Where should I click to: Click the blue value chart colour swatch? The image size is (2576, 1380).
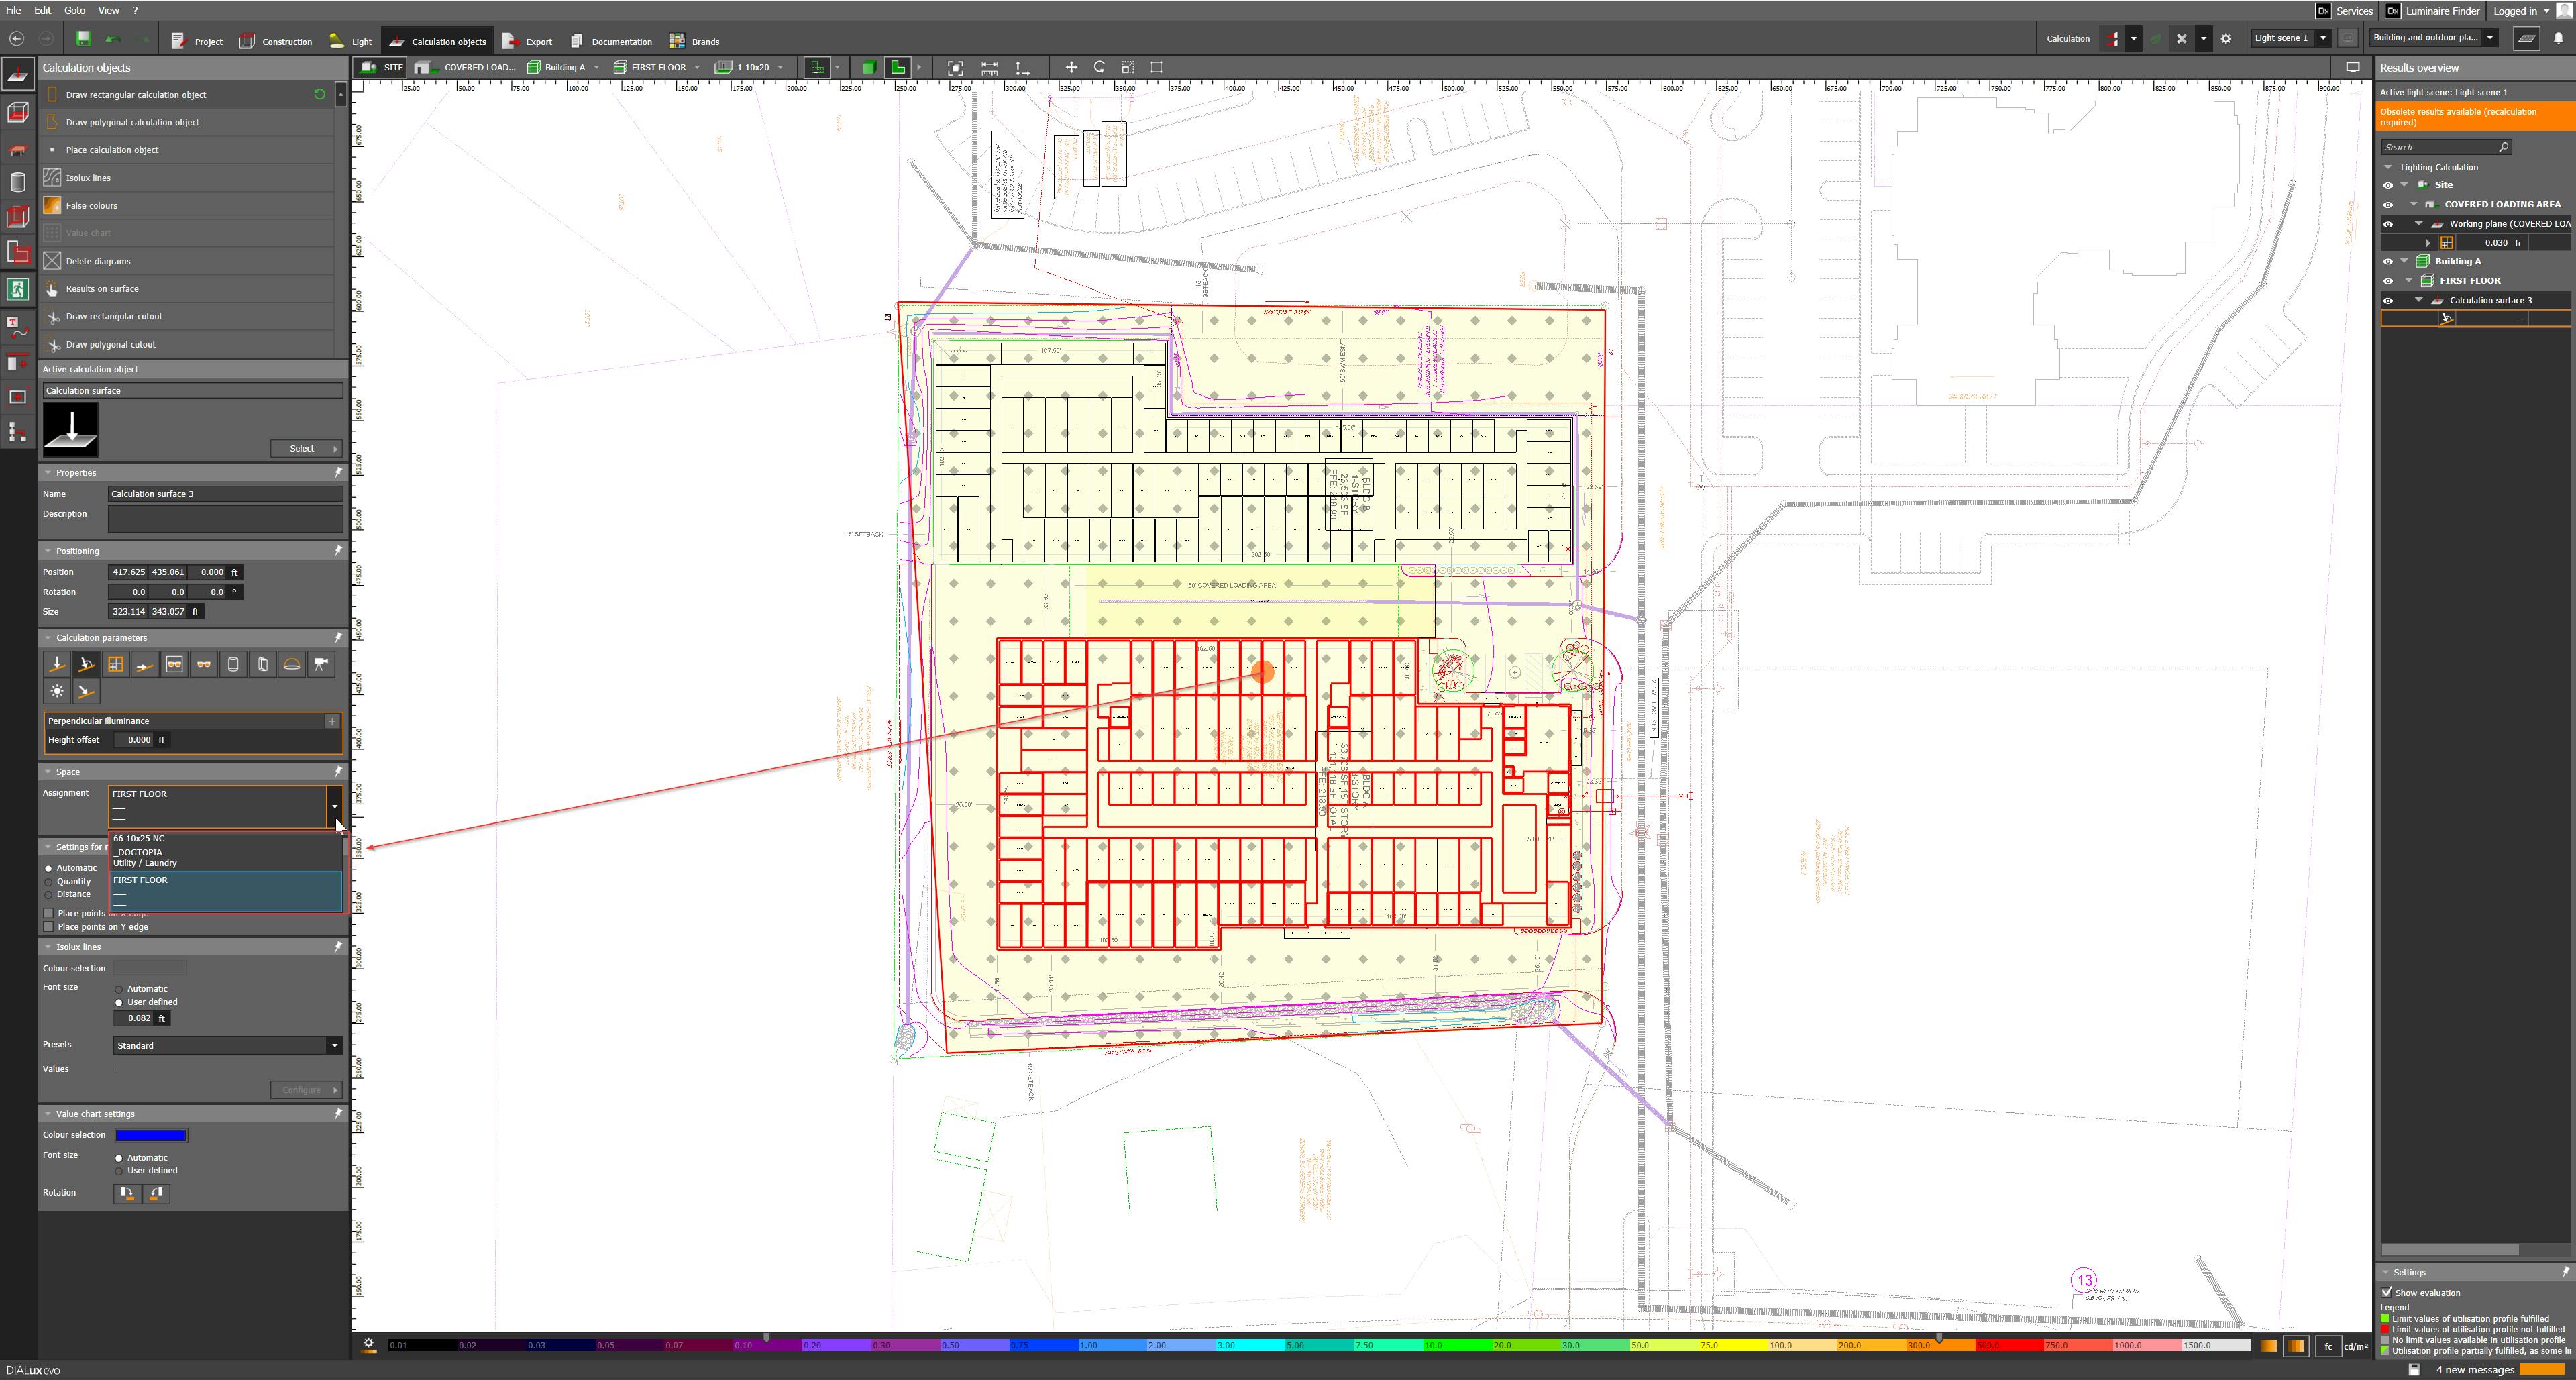[151, 1135]
